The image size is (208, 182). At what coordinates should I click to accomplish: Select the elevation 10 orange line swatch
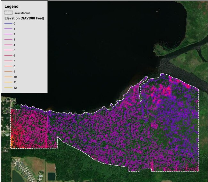click(x=8, y=77)
